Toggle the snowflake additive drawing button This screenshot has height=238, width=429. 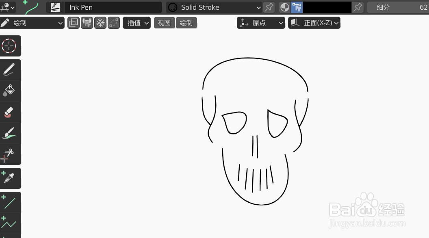click(x=100, y=23)
